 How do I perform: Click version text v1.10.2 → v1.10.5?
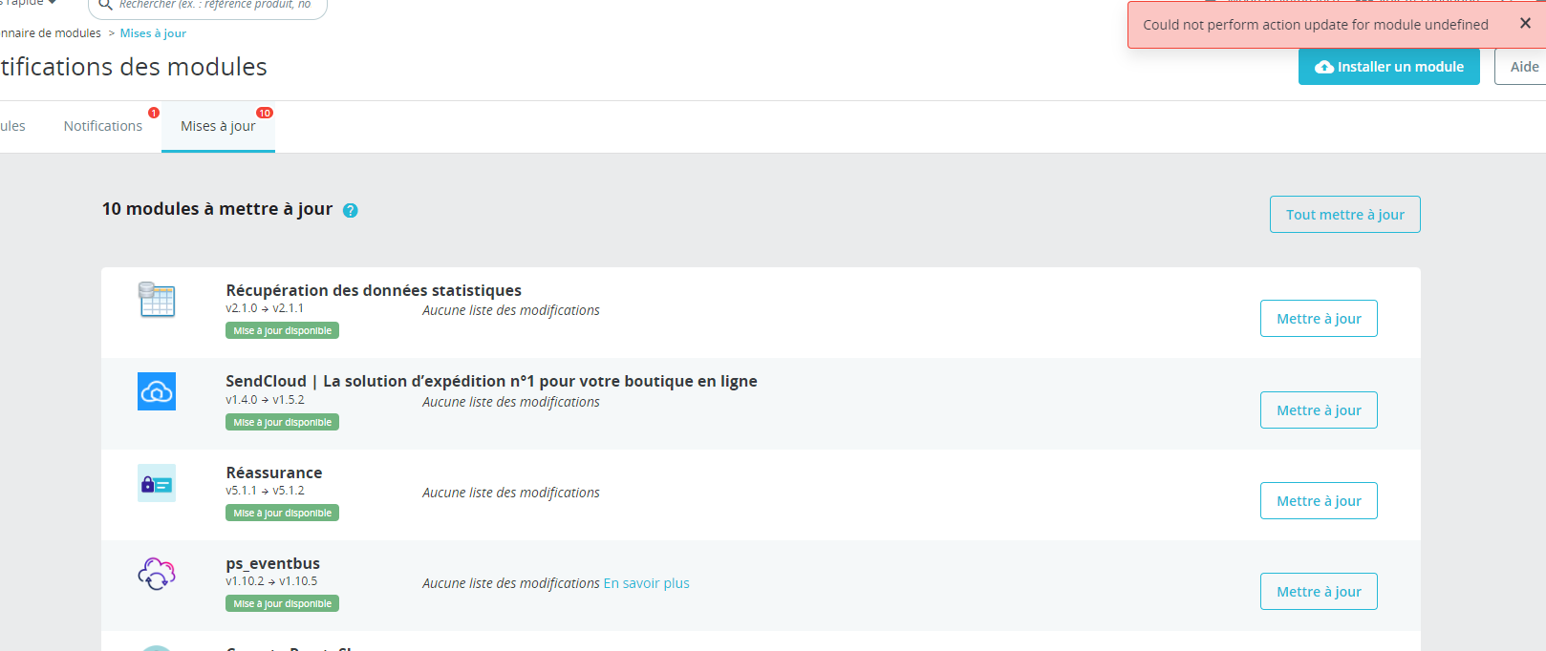271,581
